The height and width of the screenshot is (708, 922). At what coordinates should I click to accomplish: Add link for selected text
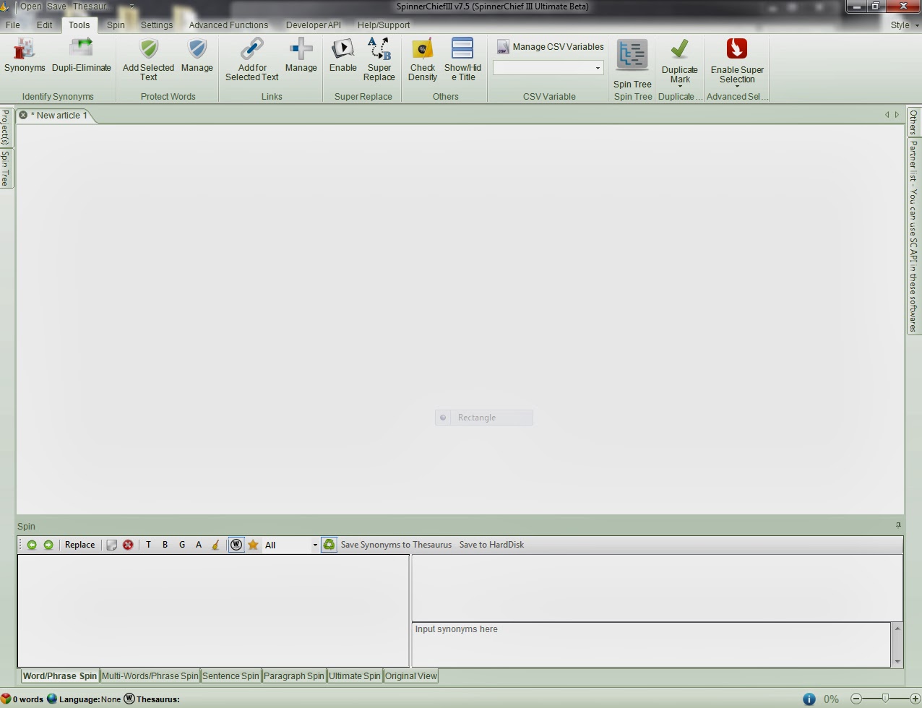point(251,59)
